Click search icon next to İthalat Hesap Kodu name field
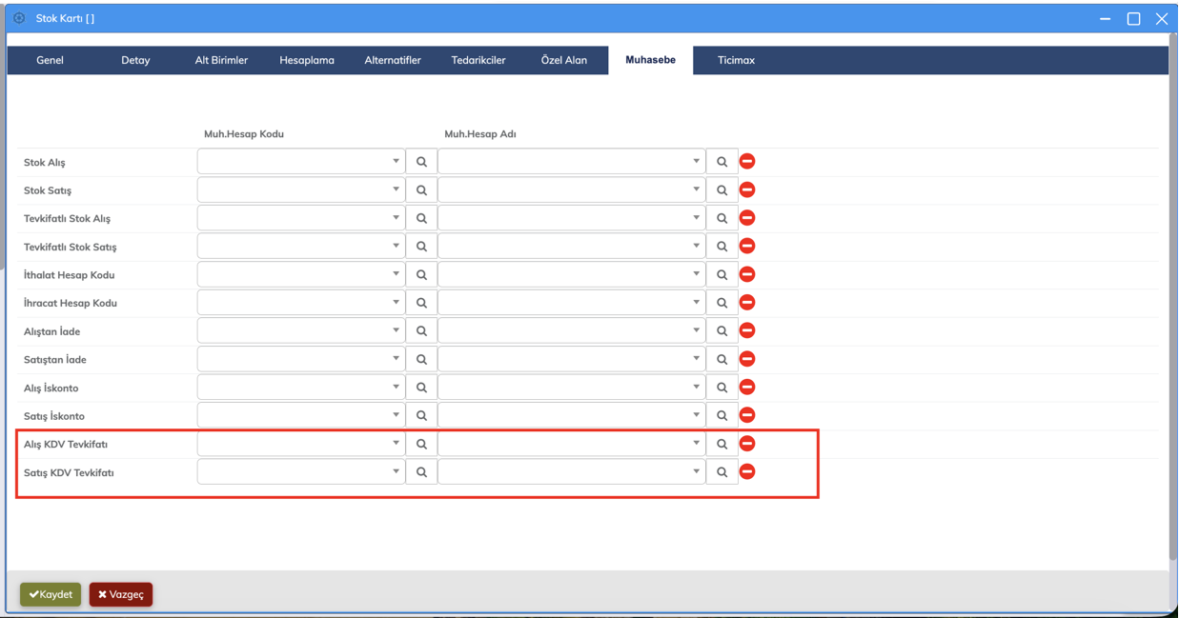The height and width of the screenshot is (618, 1179). point(722,274)
